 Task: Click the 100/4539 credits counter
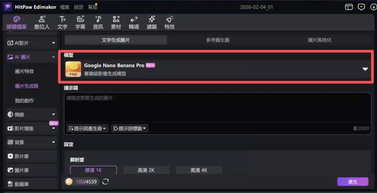click(86, 182)
